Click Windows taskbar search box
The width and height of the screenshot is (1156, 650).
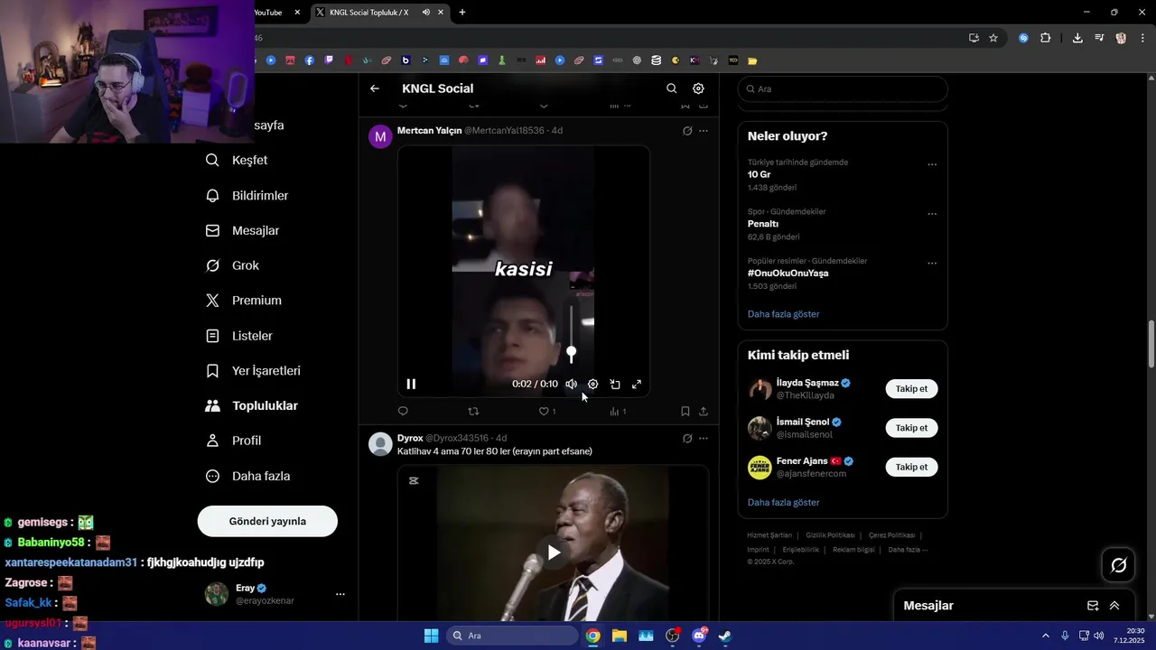pyautogui.click(x=512, y=636)
